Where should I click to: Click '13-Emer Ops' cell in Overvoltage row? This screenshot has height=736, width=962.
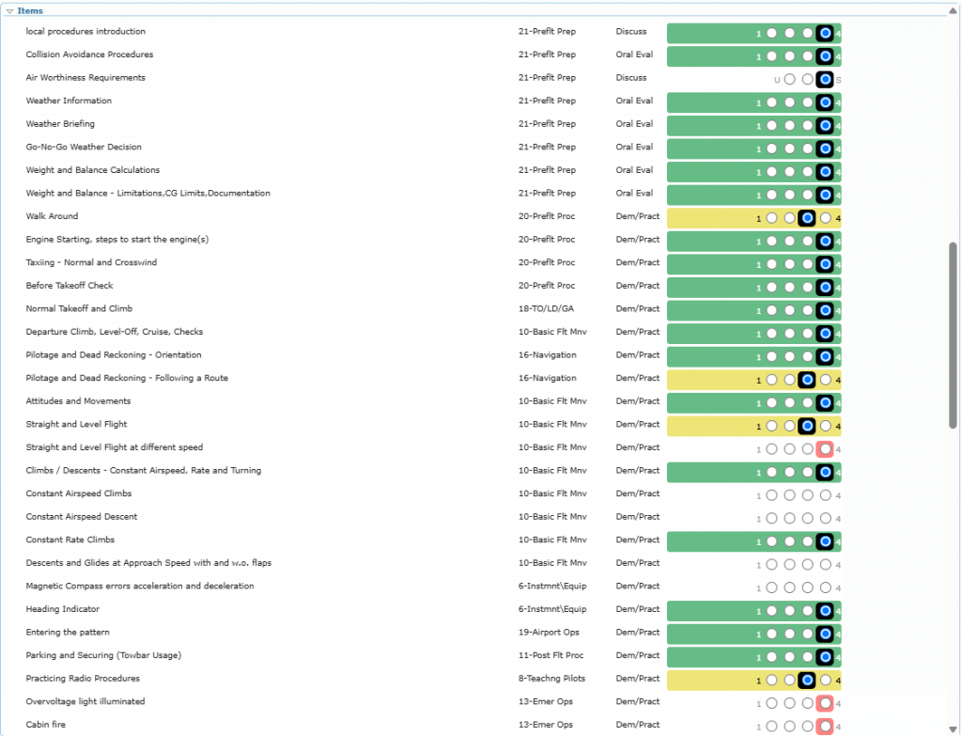546,701
